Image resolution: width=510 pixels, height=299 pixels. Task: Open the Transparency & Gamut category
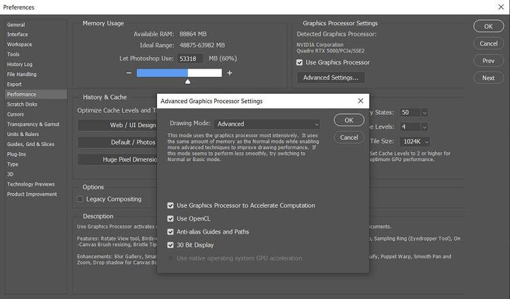(x=33, y=124)
